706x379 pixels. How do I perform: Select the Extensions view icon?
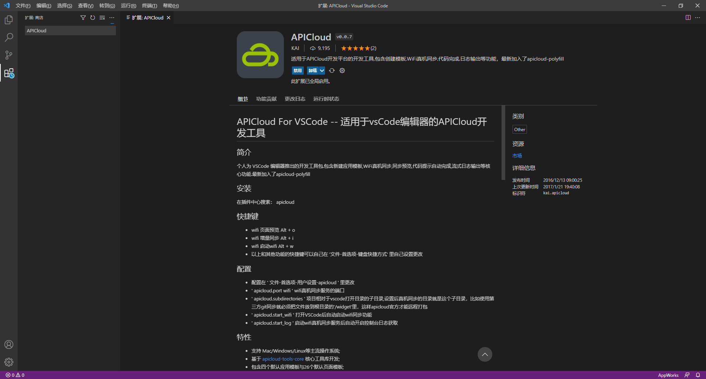click(x=9, y=73)
